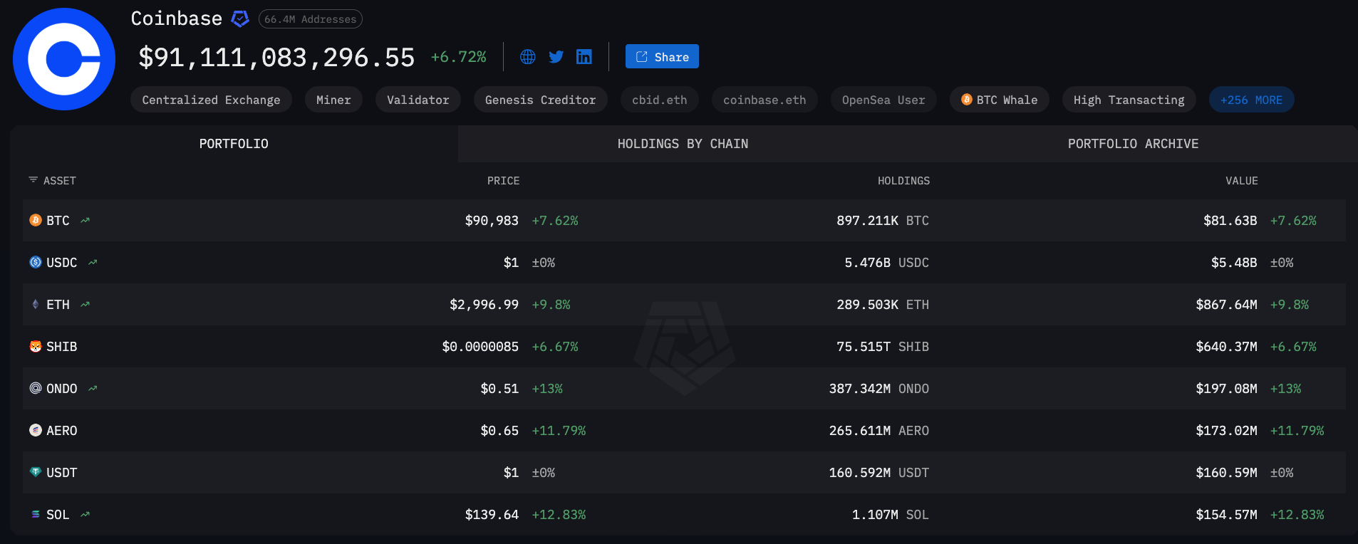1358x544 pixels.
Task: Open the LinkedIn profile icon
Action: pyautogui.click(x=584, y=57)
